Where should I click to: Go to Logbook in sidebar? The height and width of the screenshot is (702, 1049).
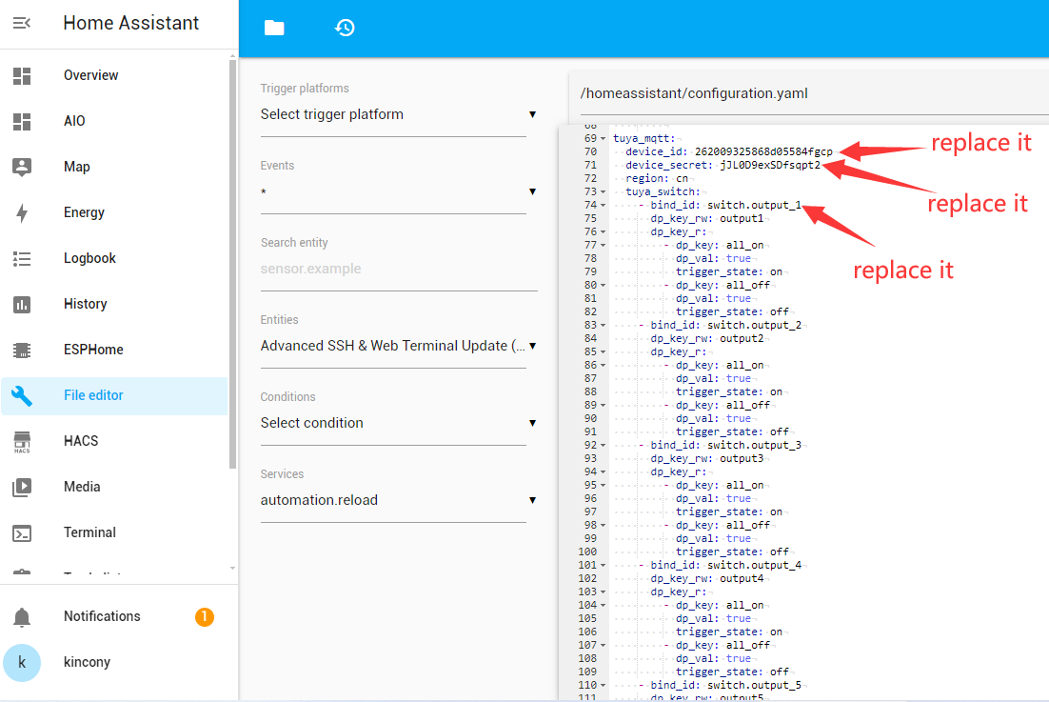click(89, 258)
